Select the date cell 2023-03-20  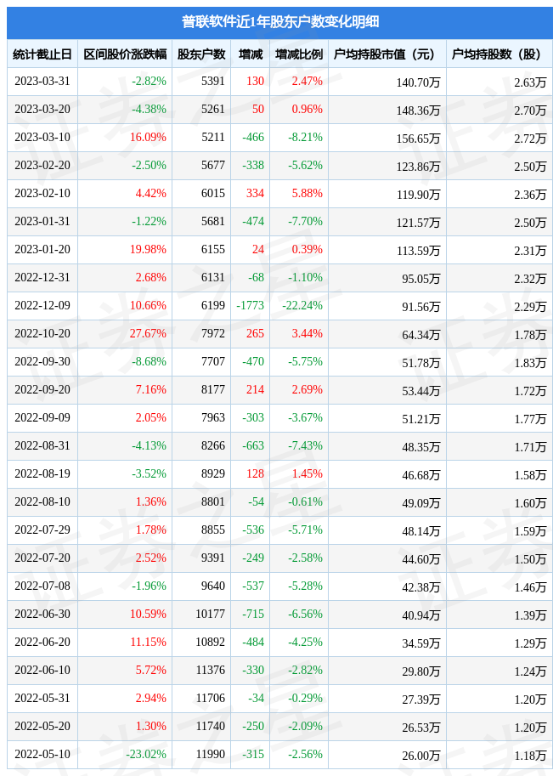(x=42, y=110)
